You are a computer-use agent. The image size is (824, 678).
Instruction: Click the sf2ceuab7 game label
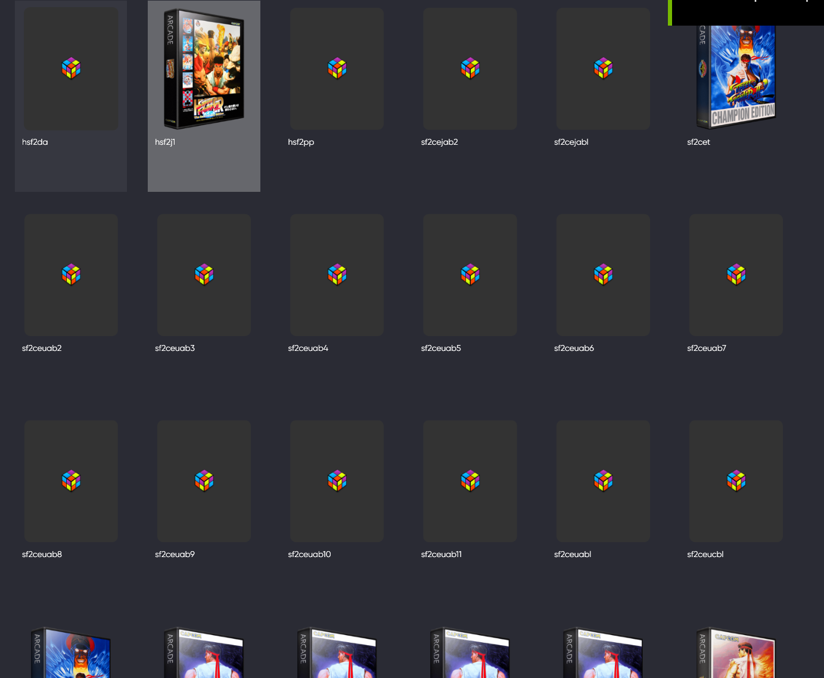tap(707, 349)
